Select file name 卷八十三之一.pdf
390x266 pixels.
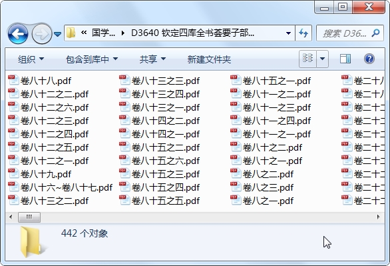click(x=166, y=107)
